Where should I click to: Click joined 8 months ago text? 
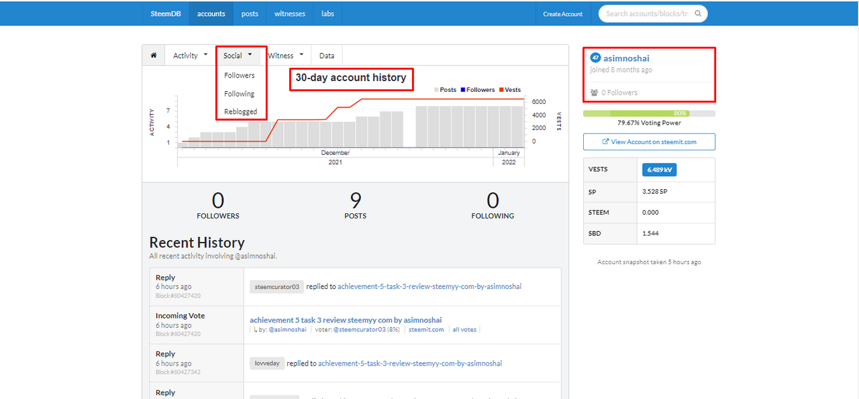(x=621, y=70)
